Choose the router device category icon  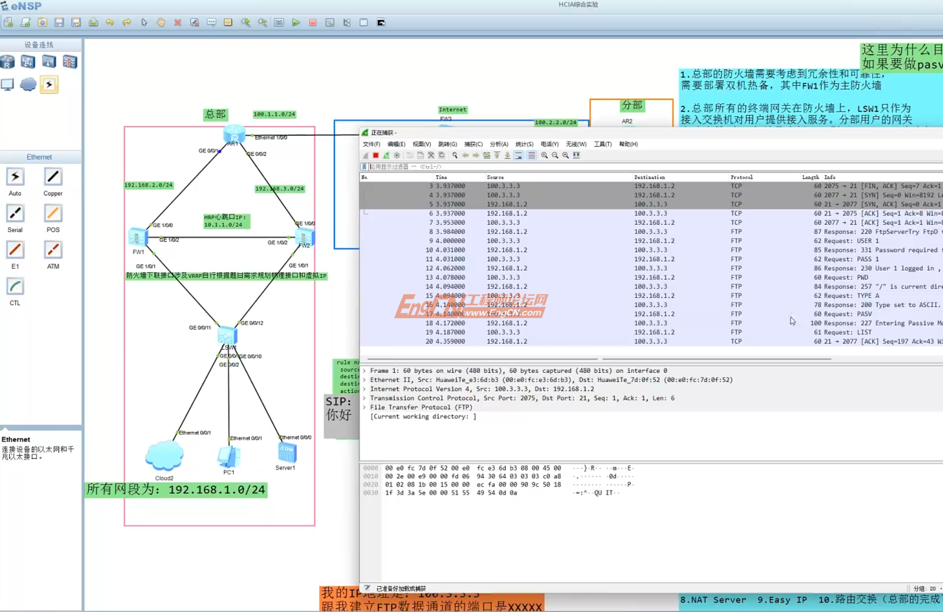click(x=8, y=62)
